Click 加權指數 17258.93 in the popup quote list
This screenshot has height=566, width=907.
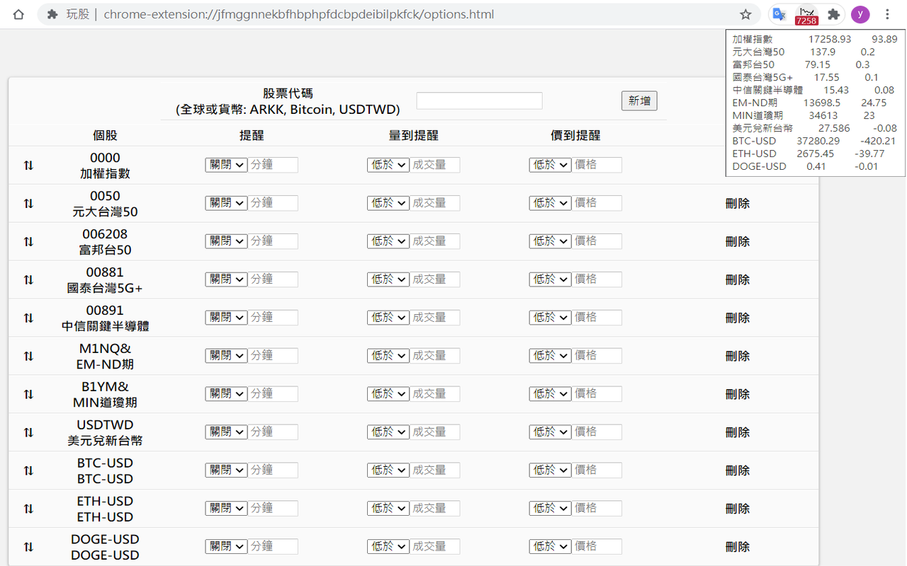tap(815, 40)
